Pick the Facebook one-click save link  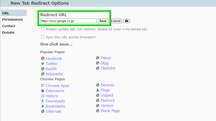(x=54, y=59)
